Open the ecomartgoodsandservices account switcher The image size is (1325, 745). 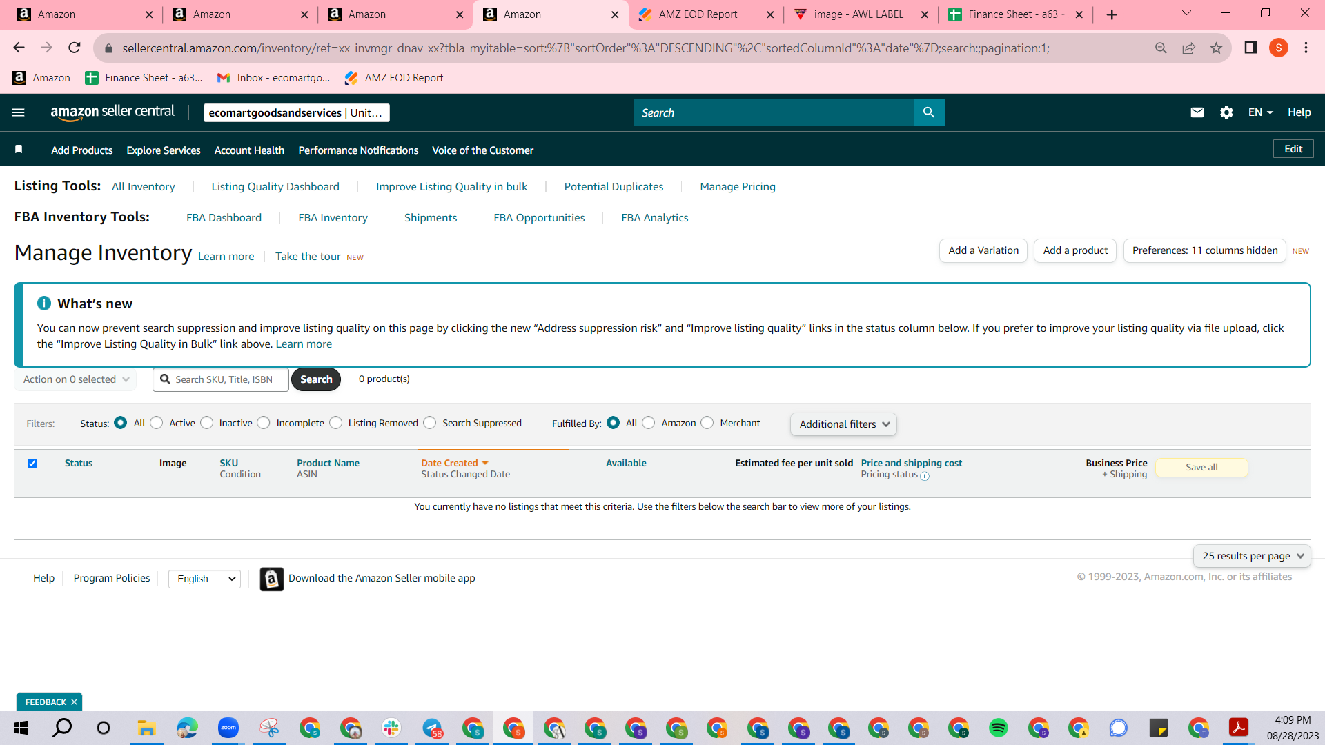[297, 112]
